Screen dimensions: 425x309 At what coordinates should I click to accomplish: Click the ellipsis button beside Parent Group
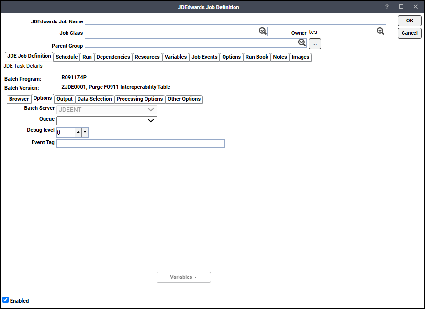tap(315, 44)
